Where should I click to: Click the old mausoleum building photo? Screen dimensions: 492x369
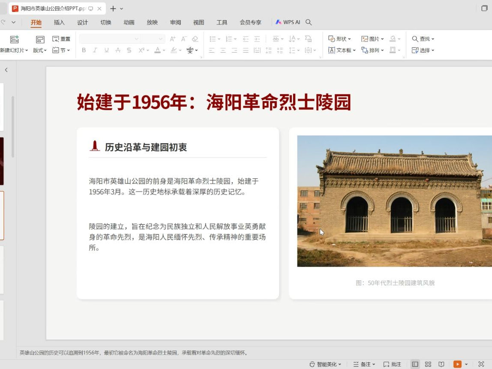394,201
